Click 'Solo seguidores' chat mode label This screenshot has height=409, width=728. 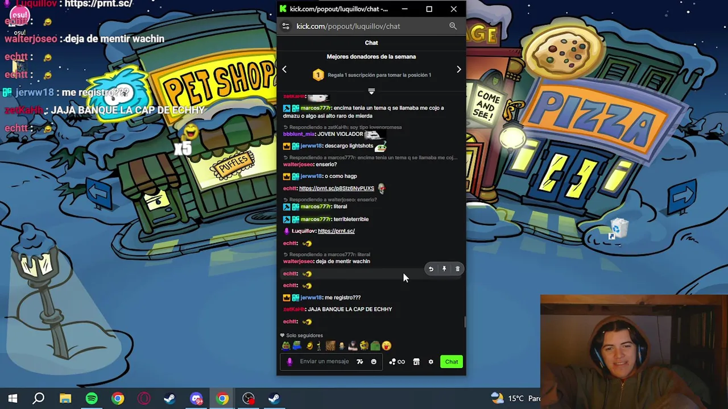304,336
